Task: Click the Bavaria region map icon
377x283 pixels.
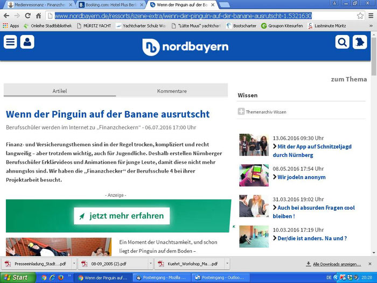Action: coord(360,42)
